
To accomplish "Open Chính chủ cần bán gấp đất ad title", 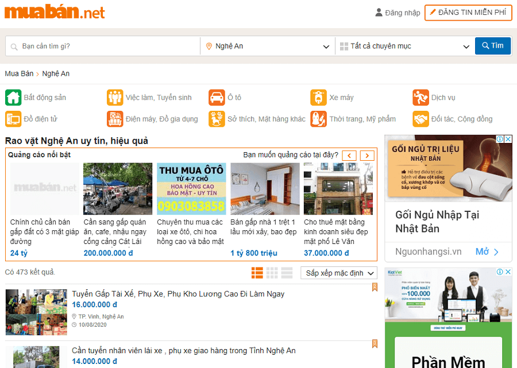I will click(44, 231).
